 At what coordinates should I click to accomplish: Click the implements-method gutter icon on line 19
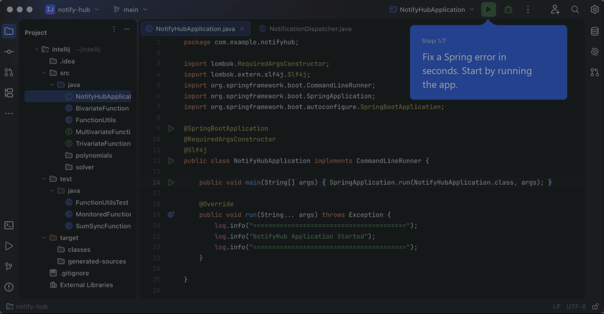171,215
